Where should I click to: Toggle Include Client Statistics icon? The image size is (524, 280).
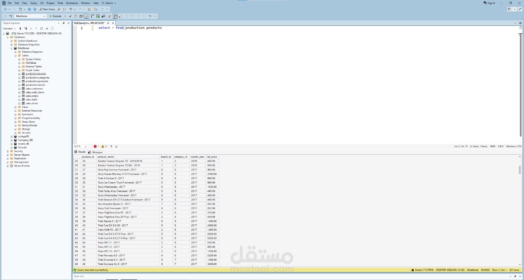coord(103,16)
